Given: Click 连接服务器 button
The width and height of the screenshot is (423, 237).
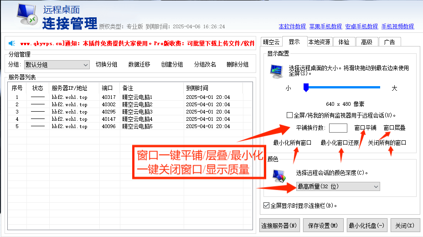Looking at the screenshot, I should pyautogui.click(x=279, y=225).
